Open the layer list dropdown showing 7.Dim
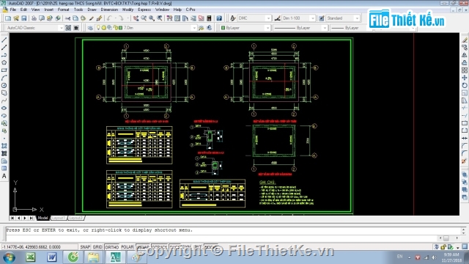This screenshot has height=264, width=469. pos(193,28)
